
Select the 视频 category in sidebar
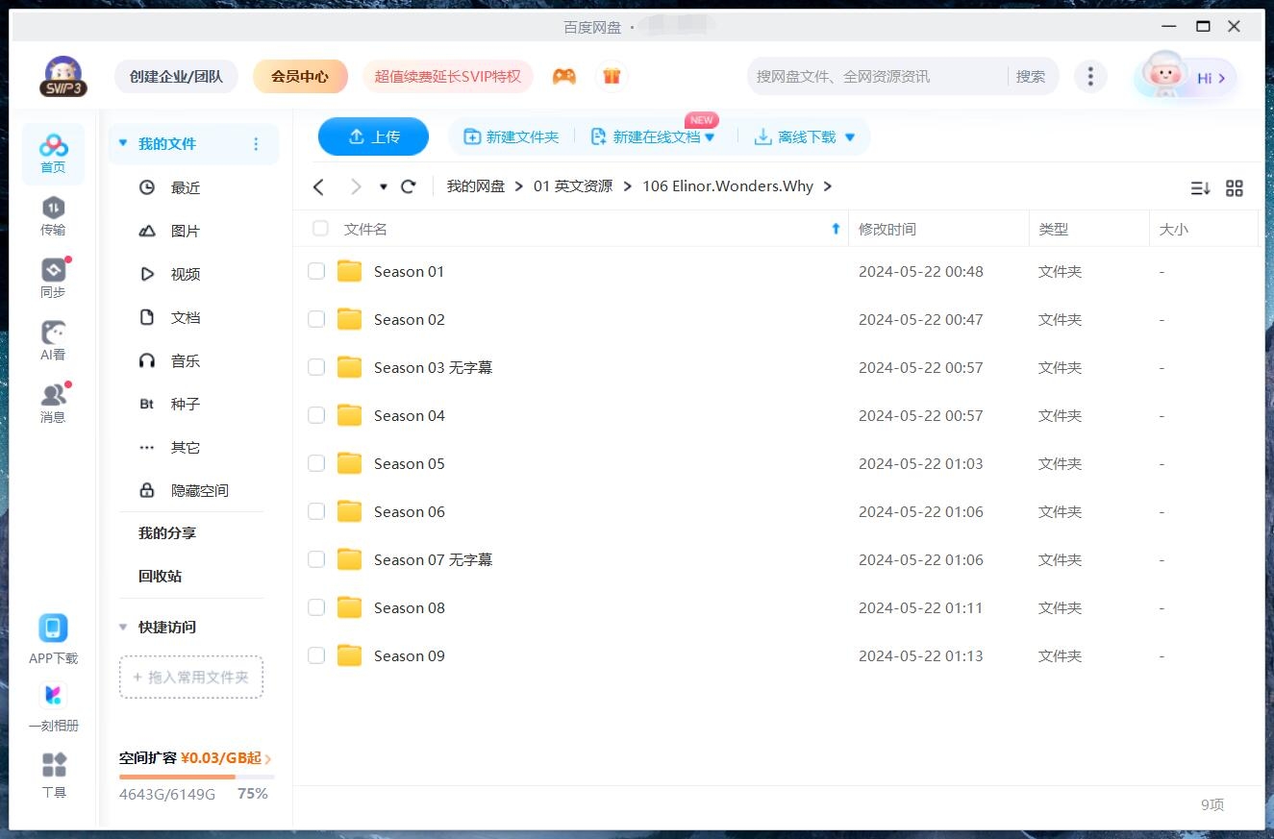click(186, 274)
